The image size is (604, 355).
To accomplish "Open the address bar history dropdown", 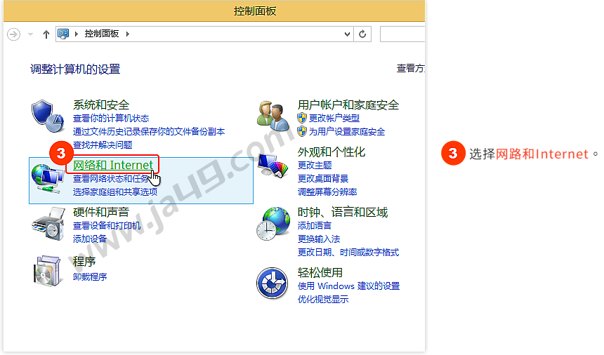I will point(348,34).
